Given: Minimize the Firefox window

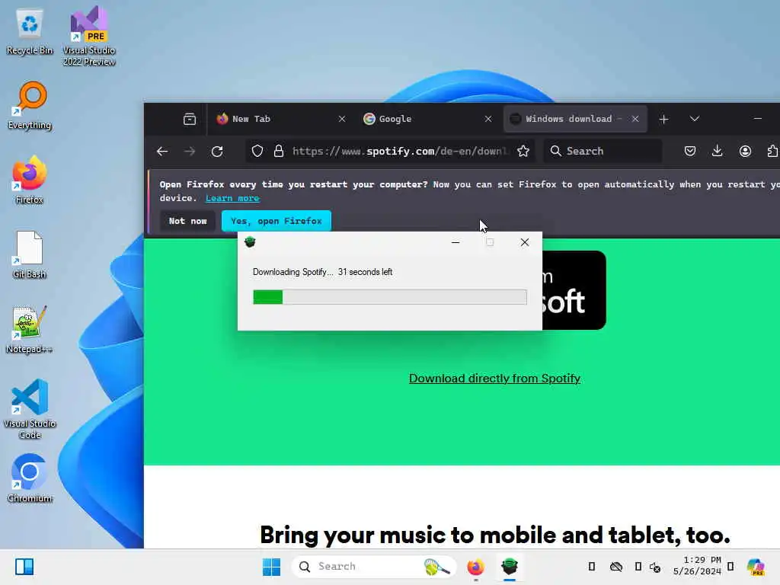Looking at the screenshot, I should 758,119.
